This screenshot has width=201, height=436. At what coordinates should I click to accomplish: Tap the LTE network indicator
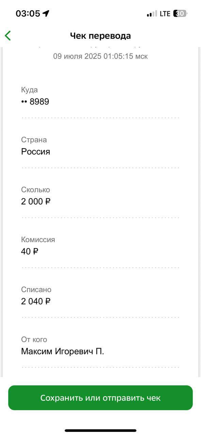165,14
